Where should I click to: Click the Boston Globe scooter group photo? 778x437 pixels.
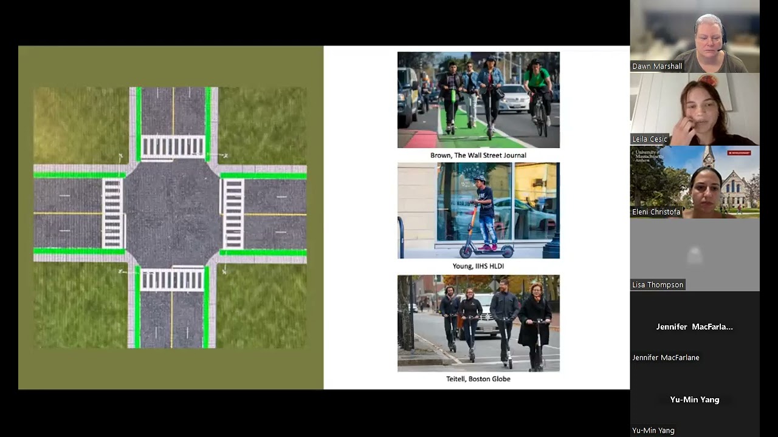(x=478, y=324)
